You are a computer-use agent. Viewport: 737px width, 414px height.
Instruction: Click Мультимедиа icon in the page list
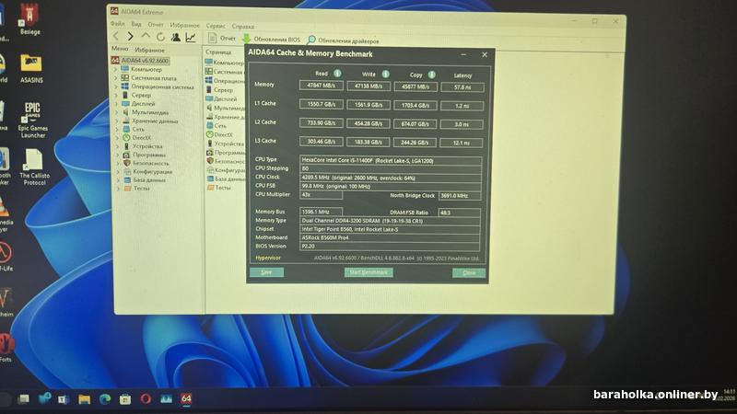pyautogui.click(x=210, y=108)
